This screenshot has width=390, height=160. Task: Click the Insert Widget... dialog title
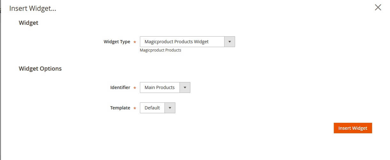click(33, 9)
